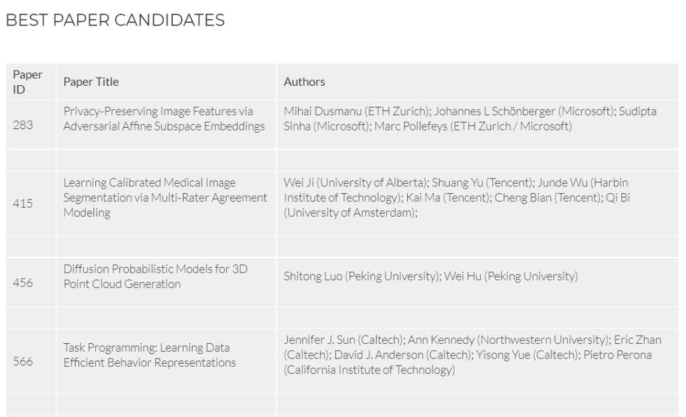This screenshot has height=417, width=686.
Task: Click the BEST PAPER CANDIDATES heading
Action: point(115,20)
